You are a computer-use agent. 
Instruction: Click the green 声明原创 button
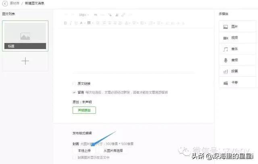[84, 110]
